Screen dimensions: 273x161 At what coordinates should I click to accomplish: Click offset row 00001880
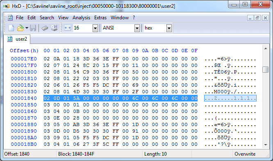pyautogui.click(x=24, y=124)
